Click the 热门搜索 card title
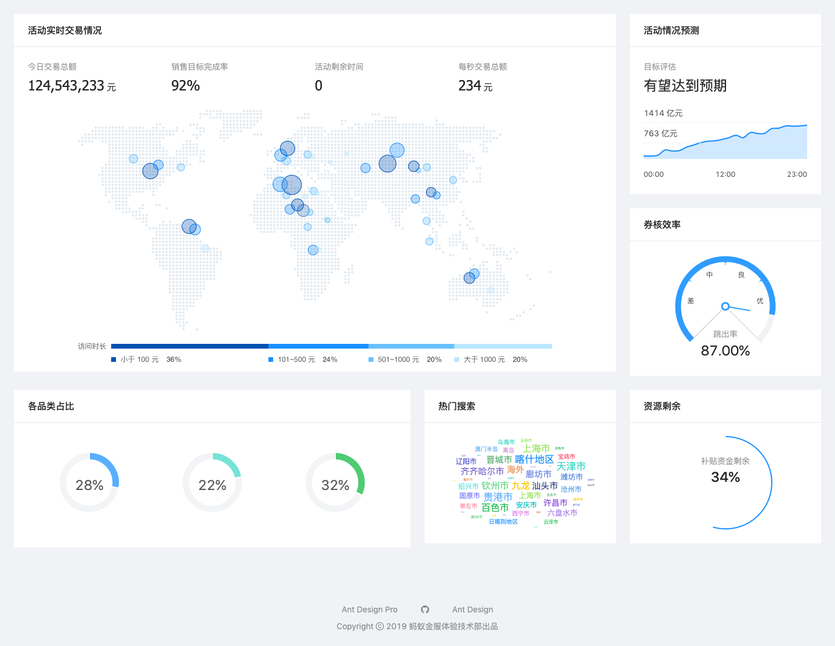The height and width of the screenshot is (646, 835). (x=457, y=406)
